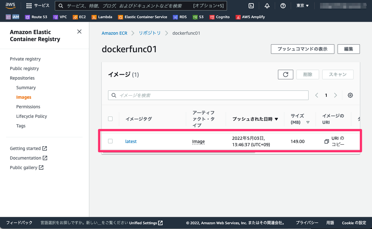This screenshot has width=372, height=229.
Task: Open the EC2 bookmark shortcut
Action: (79, 17)
